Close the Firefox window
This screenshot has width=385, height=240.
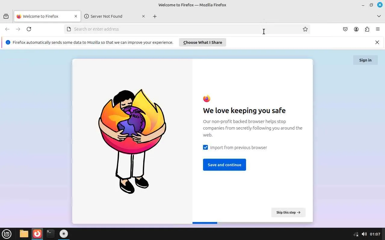[380, 5]
